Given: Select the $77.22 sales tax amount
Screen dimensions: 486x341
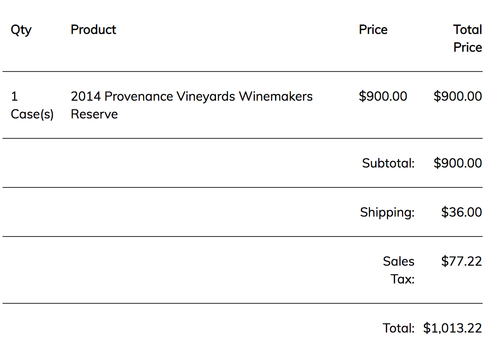Looking at the screenshot, I should point(461,261).
